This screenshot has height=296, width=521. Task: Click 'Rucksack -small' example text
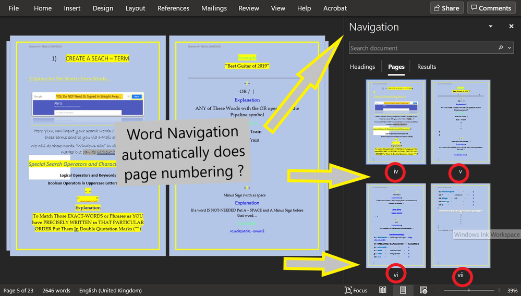point(247,231)
